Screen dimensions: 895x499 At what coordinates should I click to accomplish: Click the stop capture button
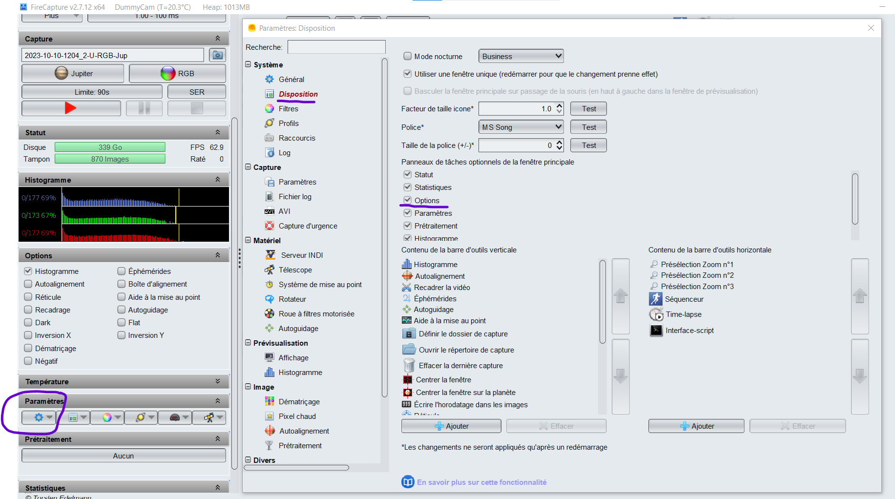197,108
